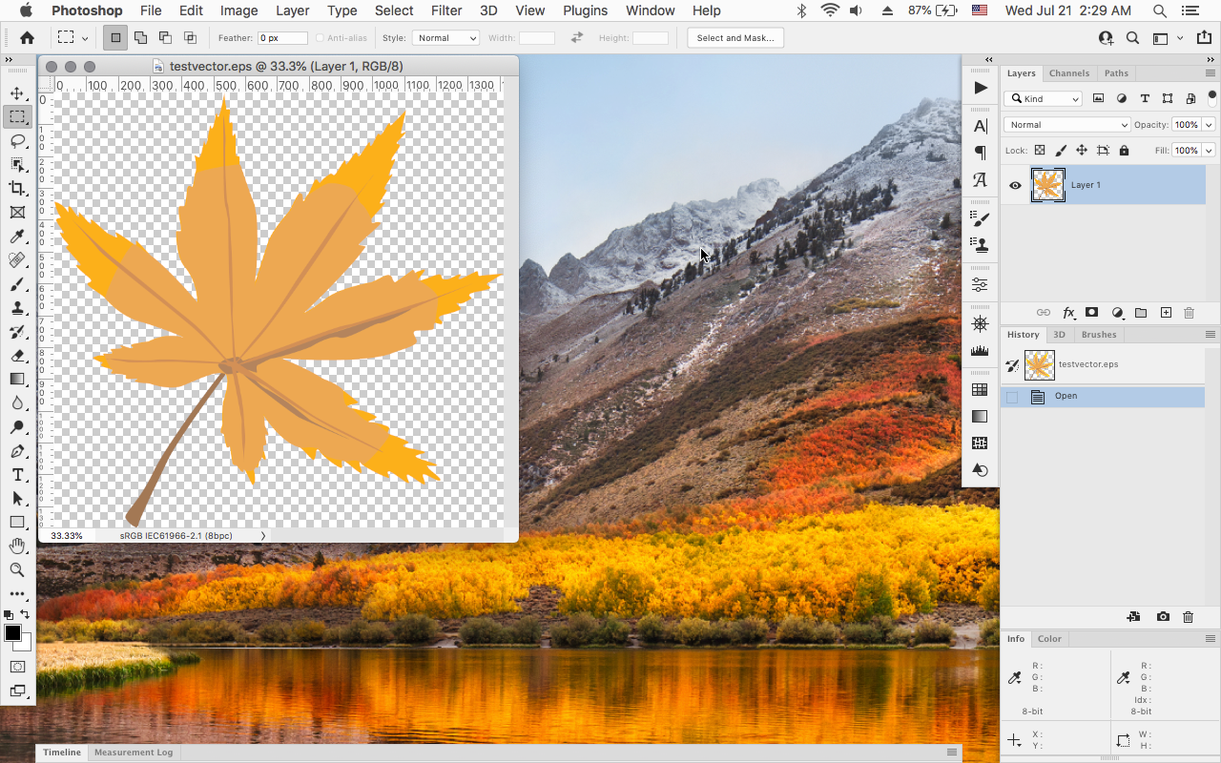Switch to the Channels tab
Image resolution: width=1221 pixels, height=763 pixels.
pos(1069,72)
